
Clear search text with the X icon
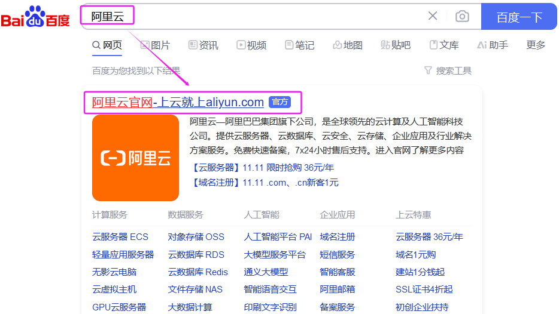[x=433, y=16]
